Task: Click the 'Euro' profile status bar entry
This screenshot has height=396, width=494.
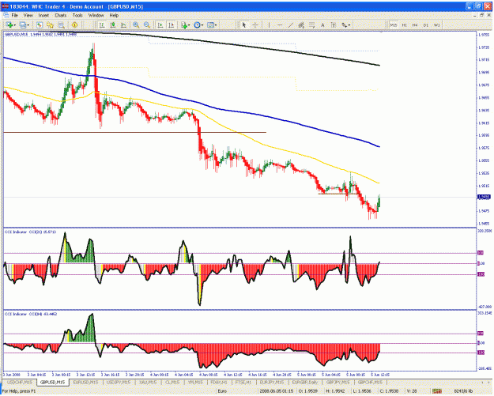Action: (x=222, y=391)
